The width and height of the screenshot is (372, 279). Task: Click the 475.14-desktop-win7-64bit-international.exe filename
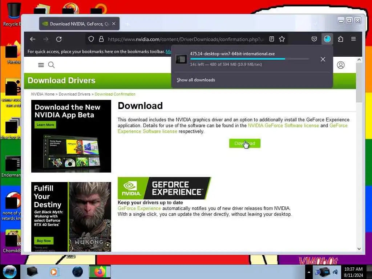[232, 54]
